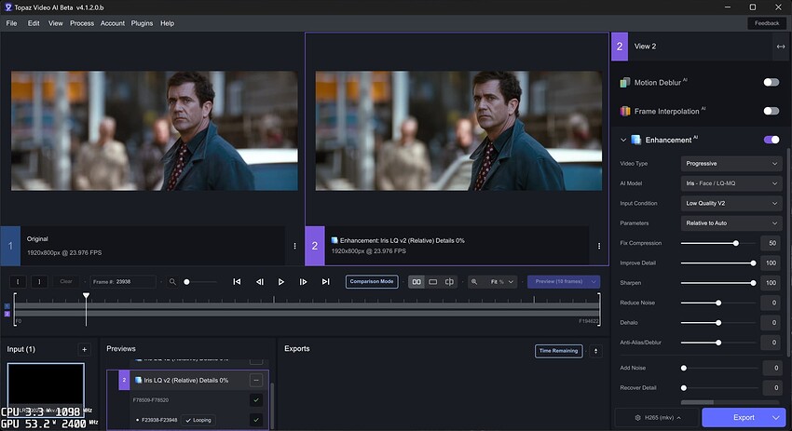Jump to the first frame
This screenshot has width=792, height=431.
tap(237, 281)
